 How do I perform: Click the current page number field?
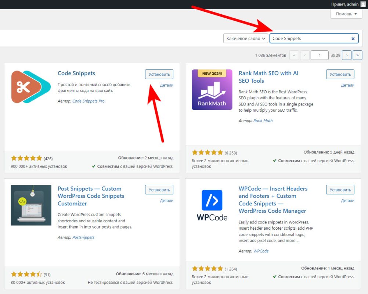coord(320,55)
